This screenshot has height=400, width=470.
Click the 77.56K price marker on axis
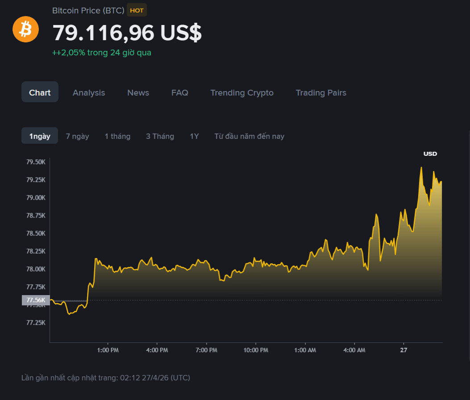pos(36,300)
